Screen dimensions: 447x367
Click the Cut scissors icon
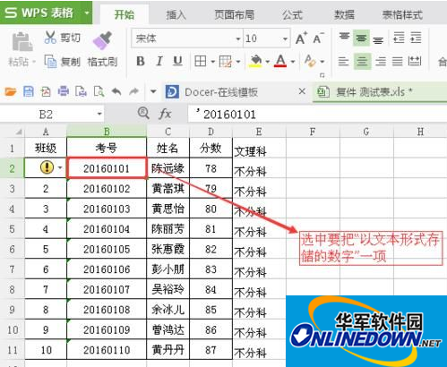tap(50, 38)
